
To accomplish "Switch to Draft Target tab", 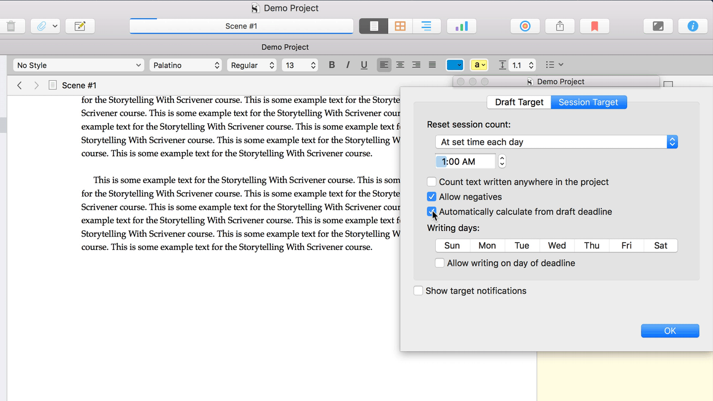I will tap(519, 102).
